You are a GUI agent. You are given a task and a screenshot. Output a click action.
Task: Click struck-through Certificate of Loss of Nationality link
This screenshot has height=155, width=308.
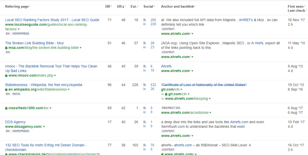[204, 85]
